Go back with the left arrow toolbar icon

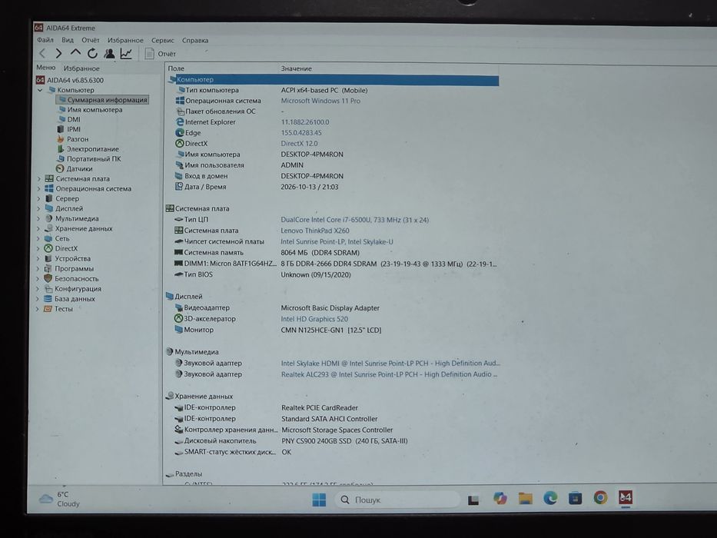point(43,54)
